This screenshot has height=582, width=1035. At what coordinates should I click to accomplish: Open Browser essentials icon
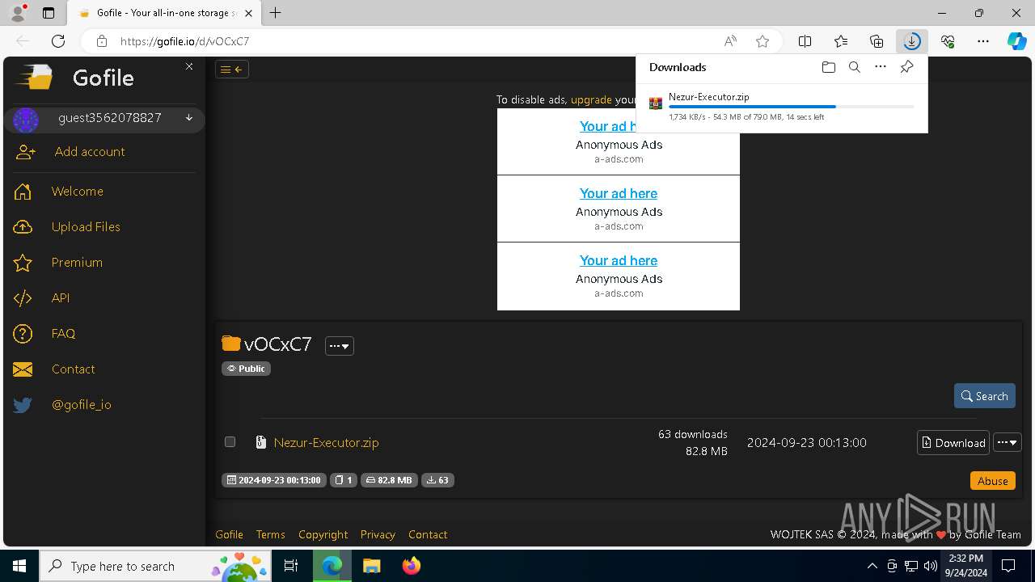948,41
